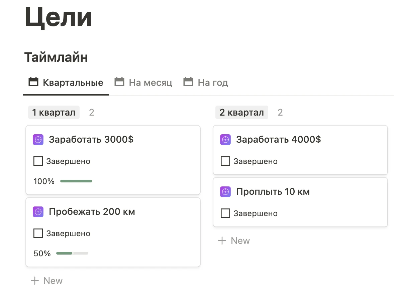
Task: Switch to the На месяц tab
Action: pos(151,83)
